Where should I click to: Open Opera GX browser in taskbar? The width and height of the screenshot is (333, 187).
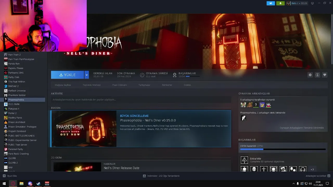click(13, 184)
